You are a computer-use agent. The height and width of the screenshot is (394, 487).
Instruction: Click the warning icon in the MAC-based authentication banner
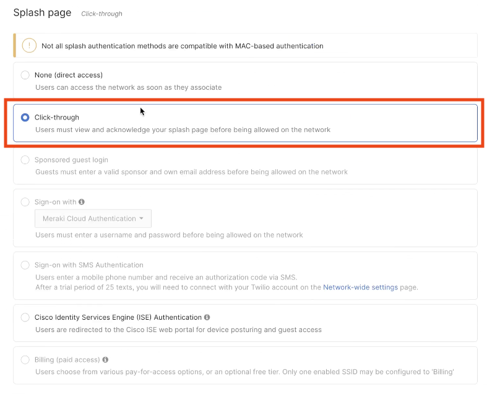point(29,45)
